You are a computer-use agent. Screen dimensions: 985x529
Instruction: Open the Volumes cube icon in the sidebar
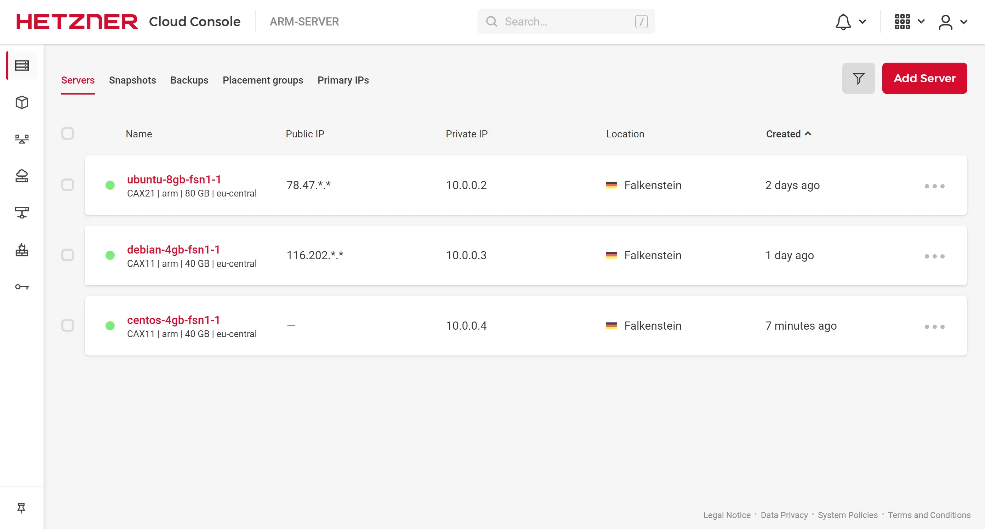[x=22, y=102]
